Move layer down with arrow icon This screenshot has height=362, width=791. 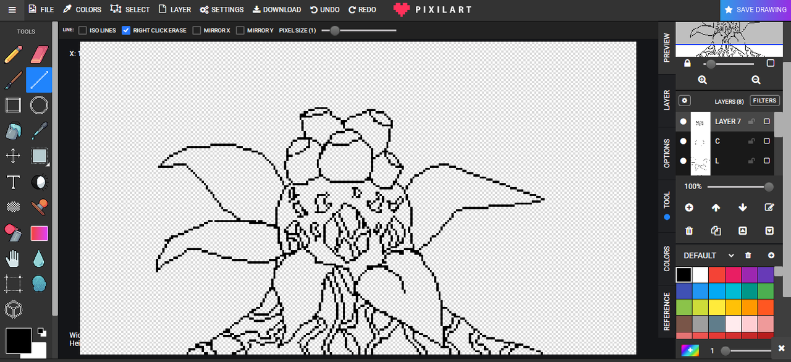click(743, 208)
